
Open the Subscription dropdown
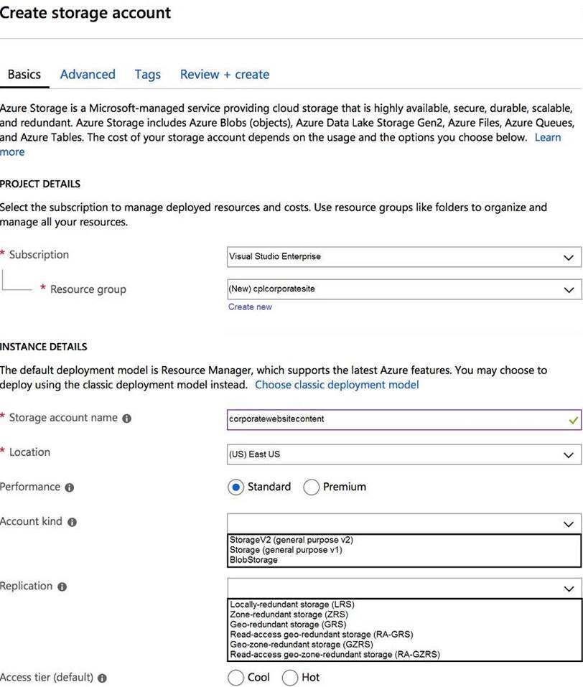(x=404, y=257)
